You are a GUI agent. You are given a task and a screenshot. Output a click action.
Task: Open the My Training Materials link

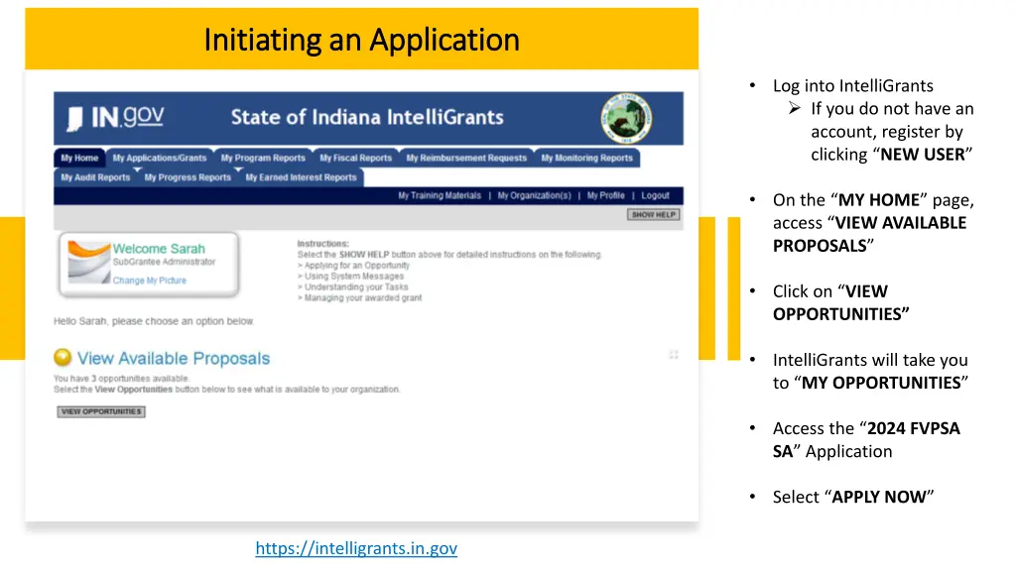pos(440,195)
